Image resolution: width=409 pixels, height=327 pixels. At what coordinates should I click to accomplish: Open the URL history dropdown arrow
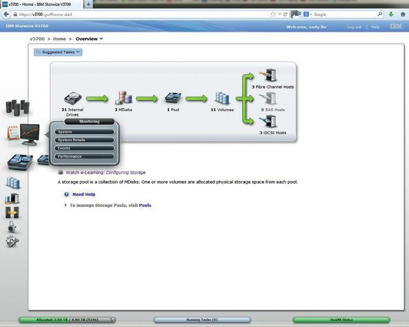[x=280, y=14]
